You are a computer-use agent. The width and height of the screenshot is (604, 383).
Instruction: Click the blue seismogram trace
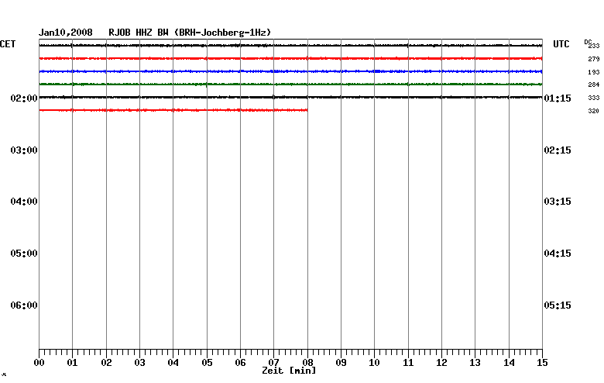291,71
